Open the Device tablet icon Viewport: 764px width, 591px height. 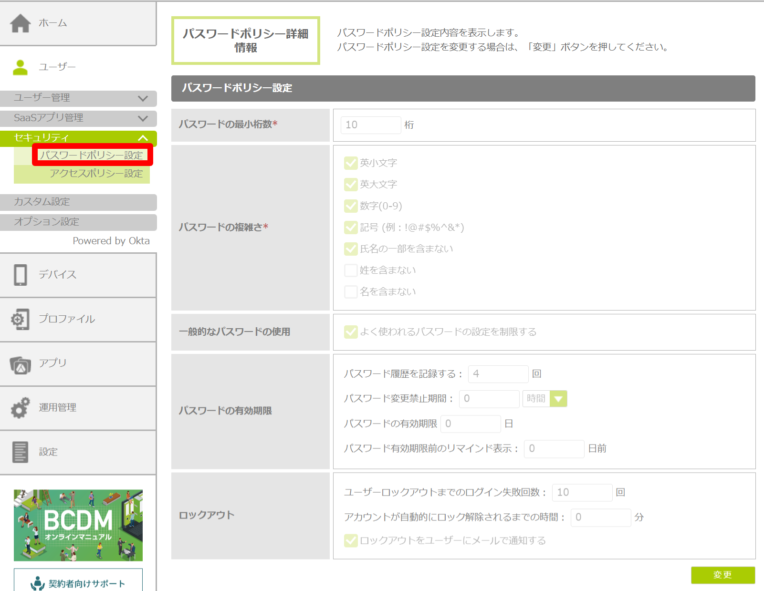[x=21, y=275]
